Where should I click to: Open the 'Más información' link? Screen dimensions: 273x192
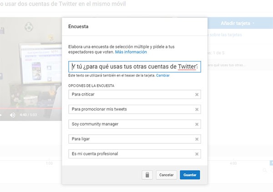coord(131,52)
